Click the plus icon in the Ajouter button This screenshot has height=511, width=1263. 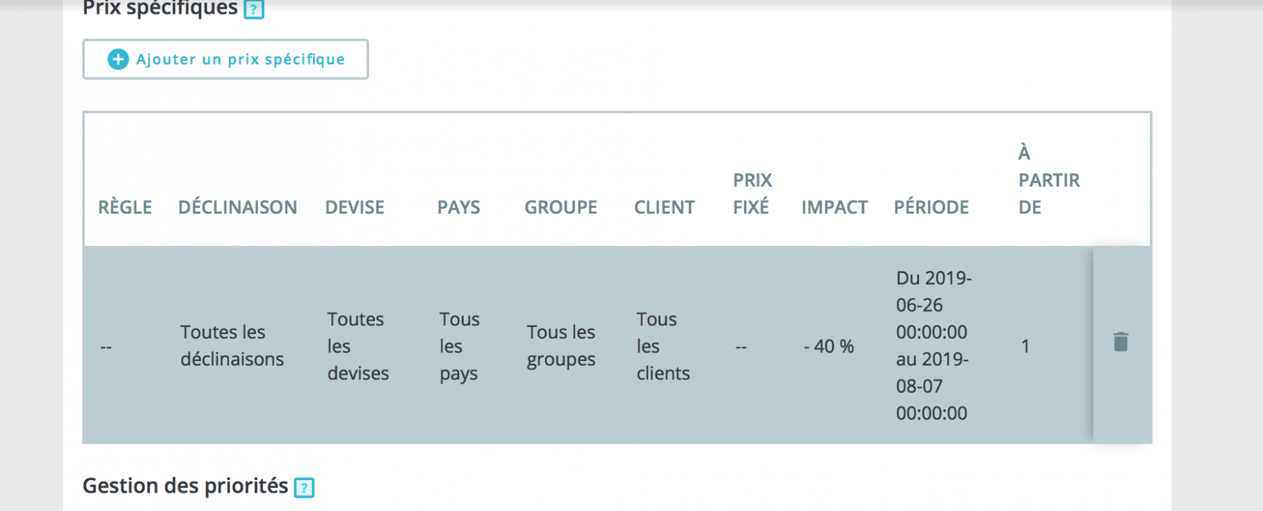click(118, 59)
